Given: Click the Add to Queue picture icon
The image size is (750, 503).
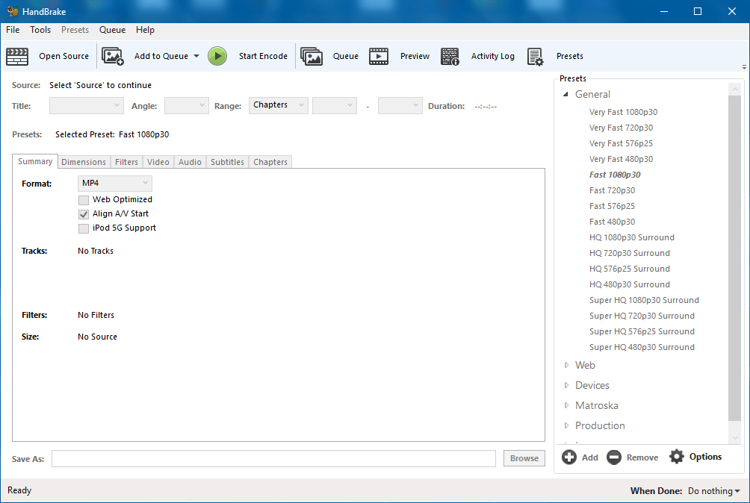Looking at the screenshot, I should pyautogui.click(x=113, y=57).
